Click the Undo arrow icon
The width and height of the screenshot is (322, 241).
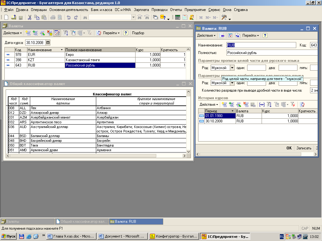[69, 18]
